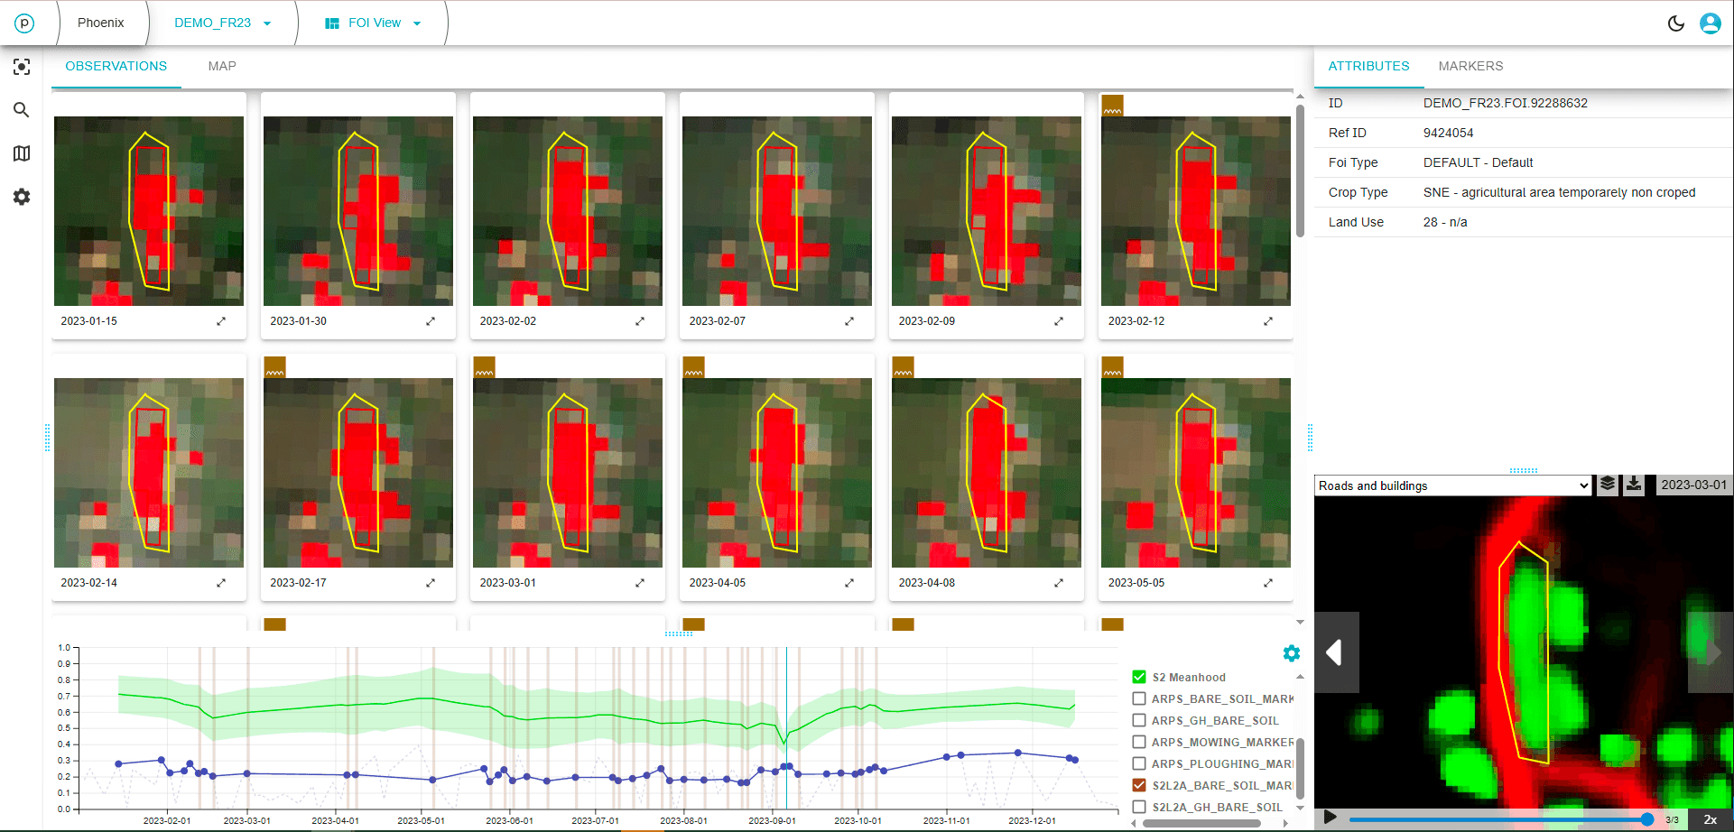
Task: Open the user account profile icon
Action: (1710, 23)
